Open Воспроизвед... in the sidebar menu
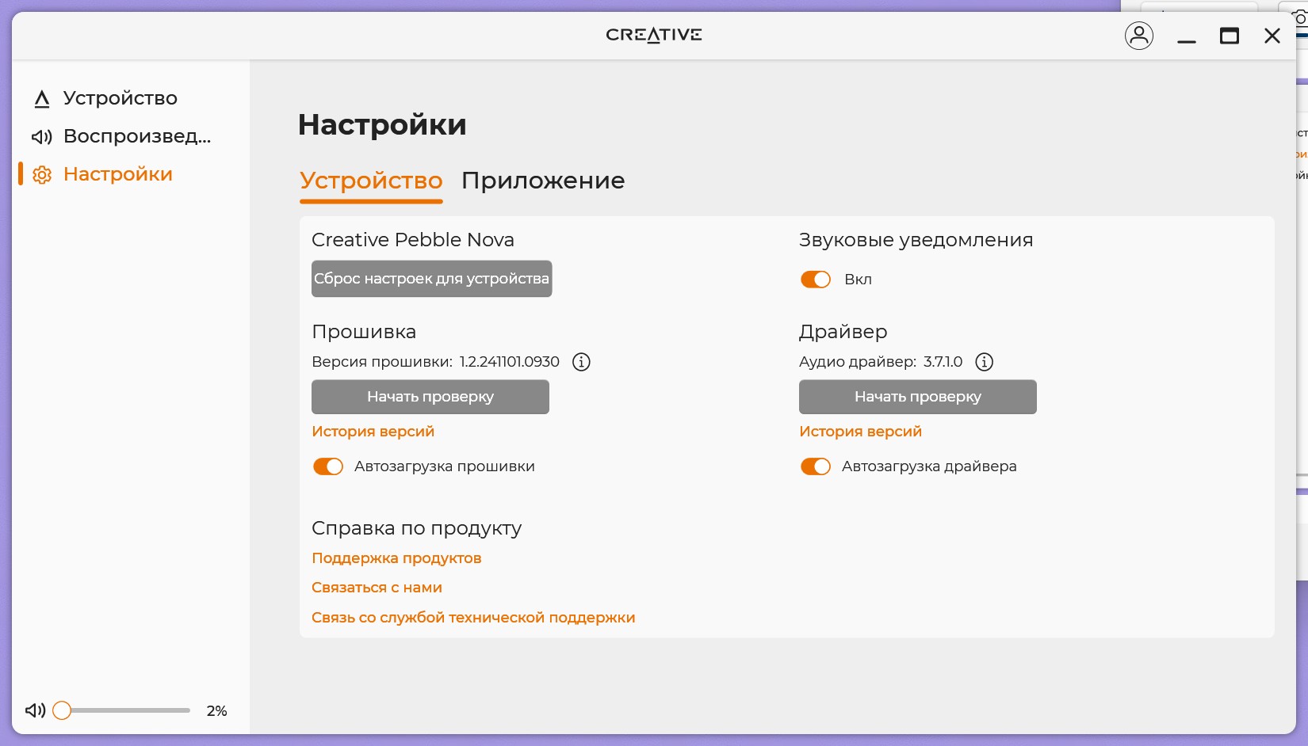Screen dimensions: 1308x746 137,136
